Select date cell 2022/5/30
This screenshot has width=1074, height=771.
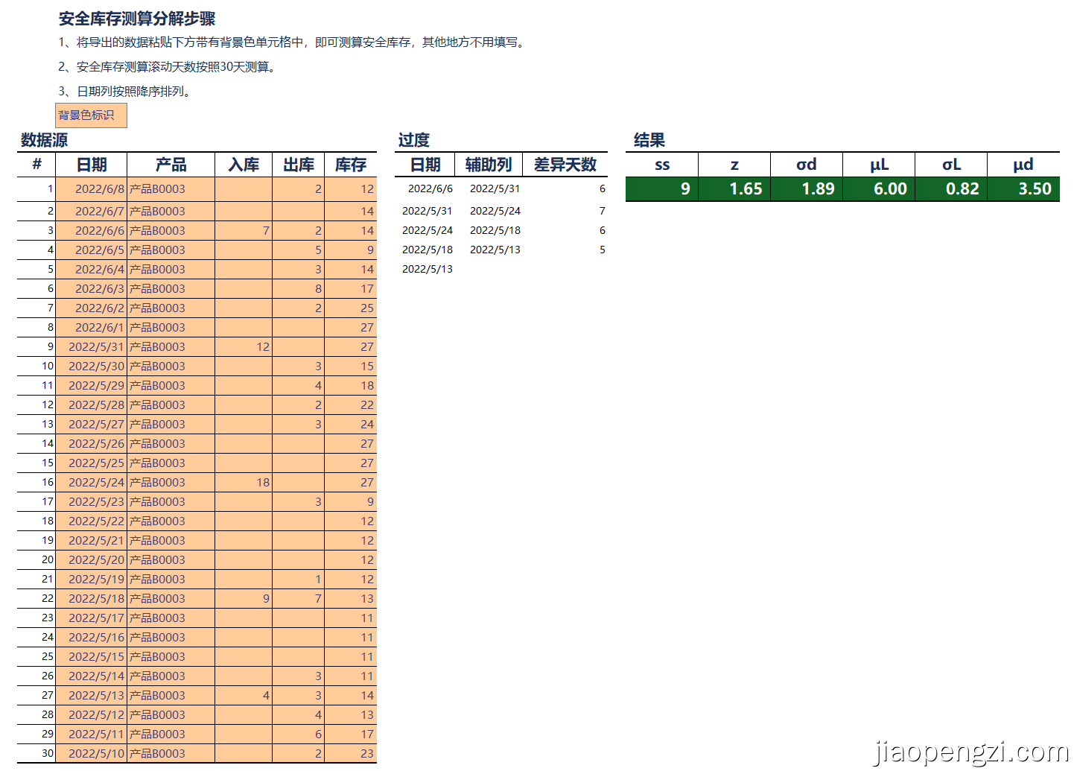tap(92, 367)
